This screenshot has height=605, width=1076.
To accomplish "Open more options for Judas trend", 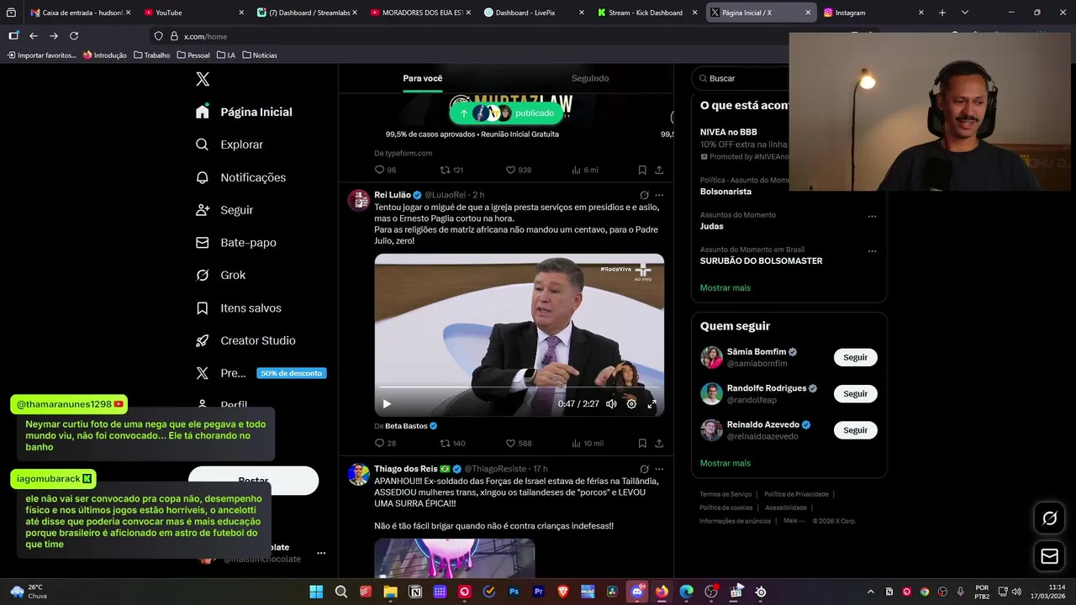I will pyautogui.click(x=872, y=216).
